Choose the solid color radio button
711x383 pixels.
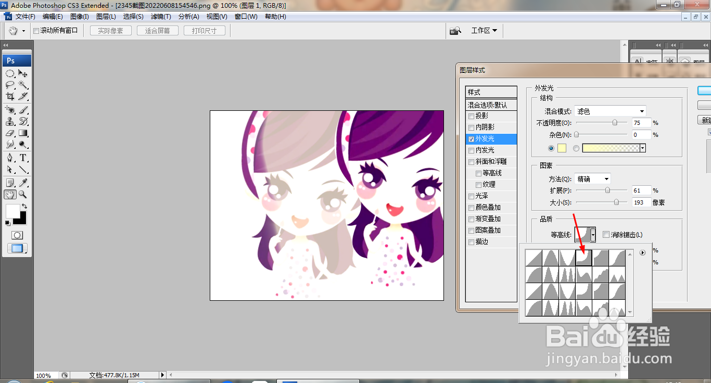click(x=551, y=148)
